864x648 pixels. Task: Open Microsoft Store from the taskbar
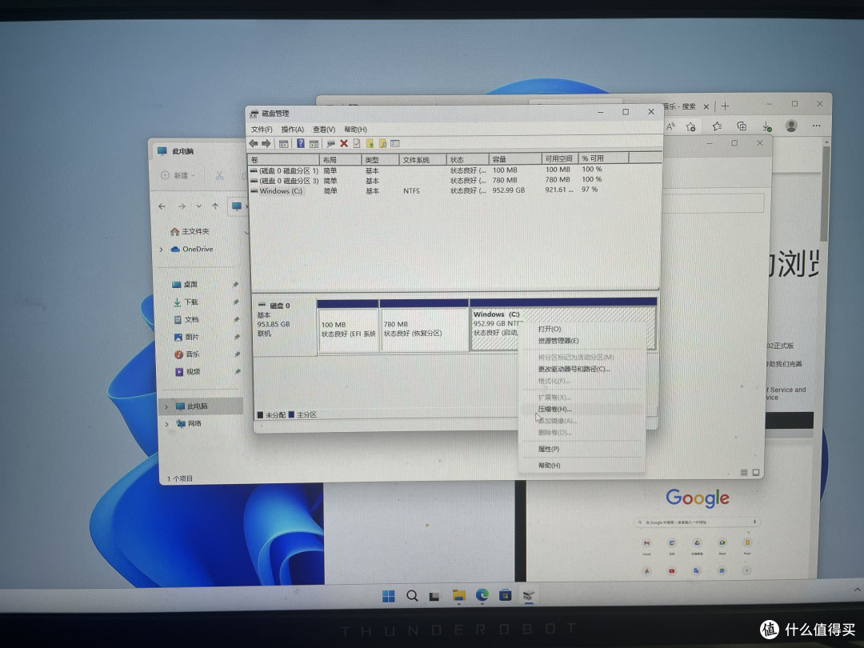[506, 595]
